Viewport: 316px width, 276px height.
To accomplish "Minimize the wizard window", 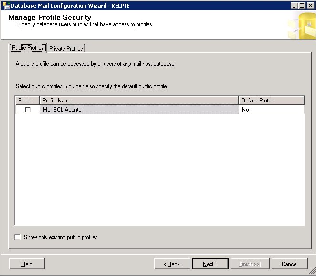I will click(x=294, y=6).
